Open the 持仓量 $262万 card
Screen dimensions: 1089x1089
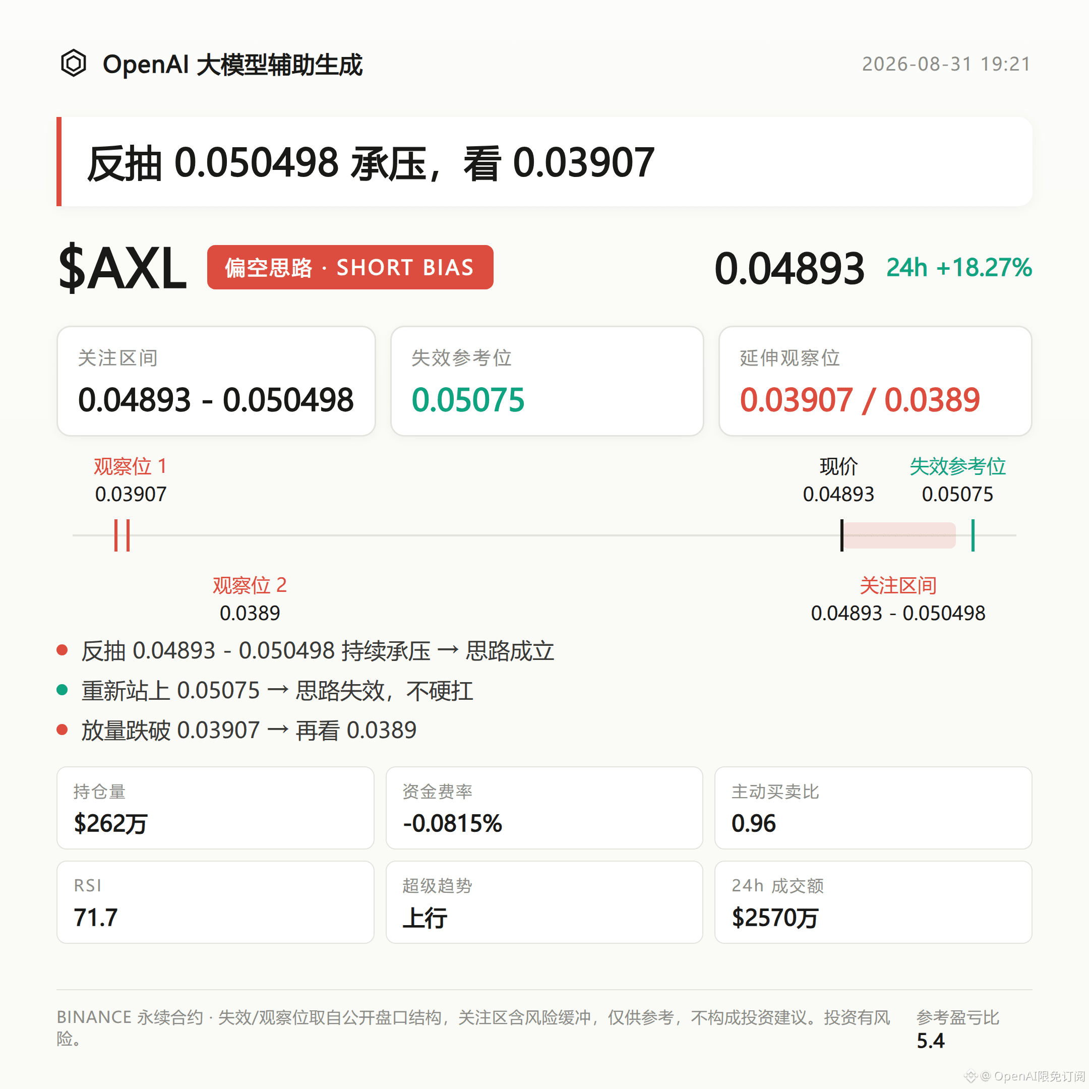pos(215,808)
